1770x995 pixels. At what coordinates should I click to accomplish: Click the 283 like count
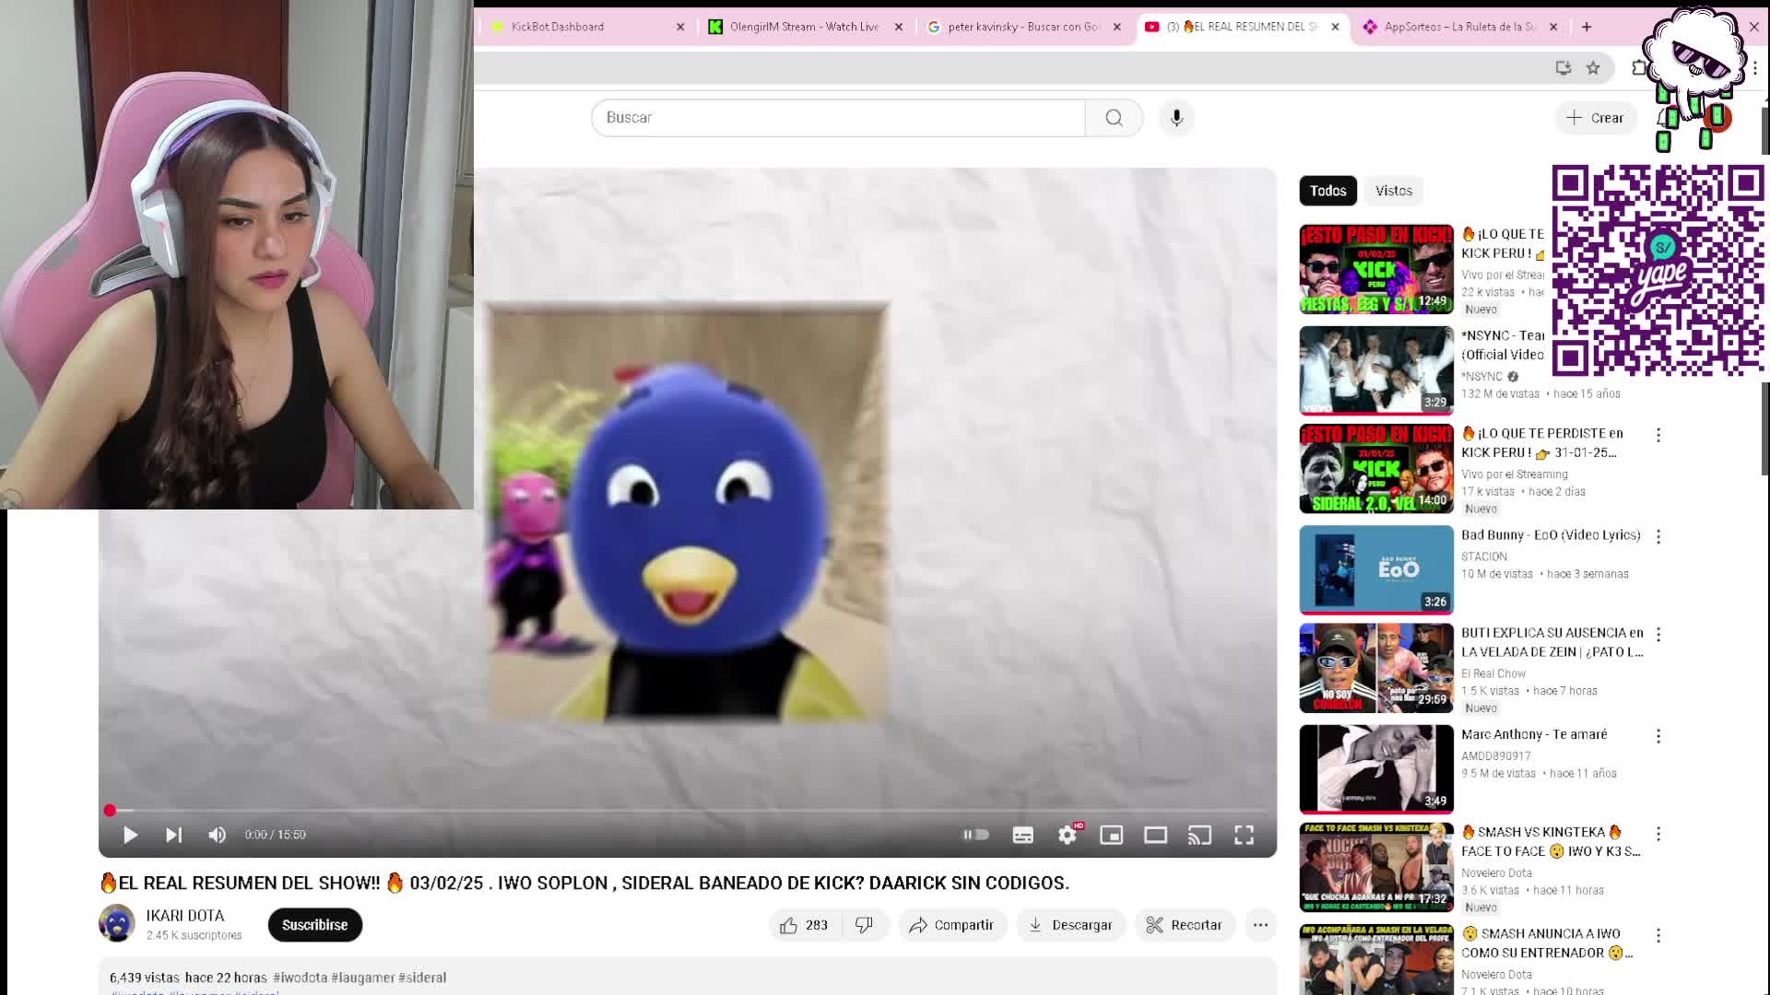[x=817, y=925]
